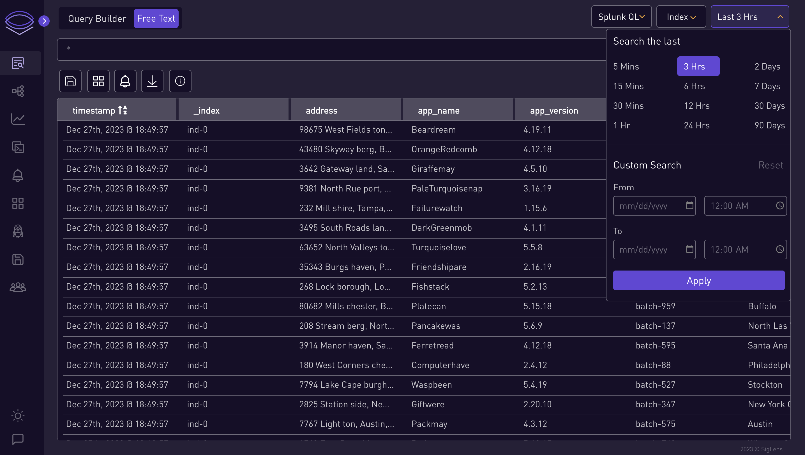Toggle to Query Builder mode
The image size is (805, 455).
(x=96, y=18)
